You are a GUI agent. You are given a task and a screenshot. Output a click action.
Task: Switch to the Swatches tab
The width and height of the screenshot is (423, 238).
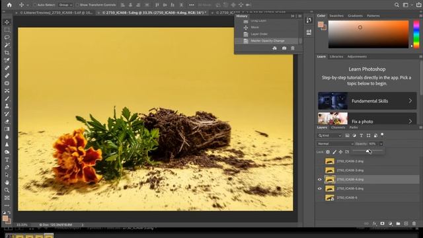[336, 16]
